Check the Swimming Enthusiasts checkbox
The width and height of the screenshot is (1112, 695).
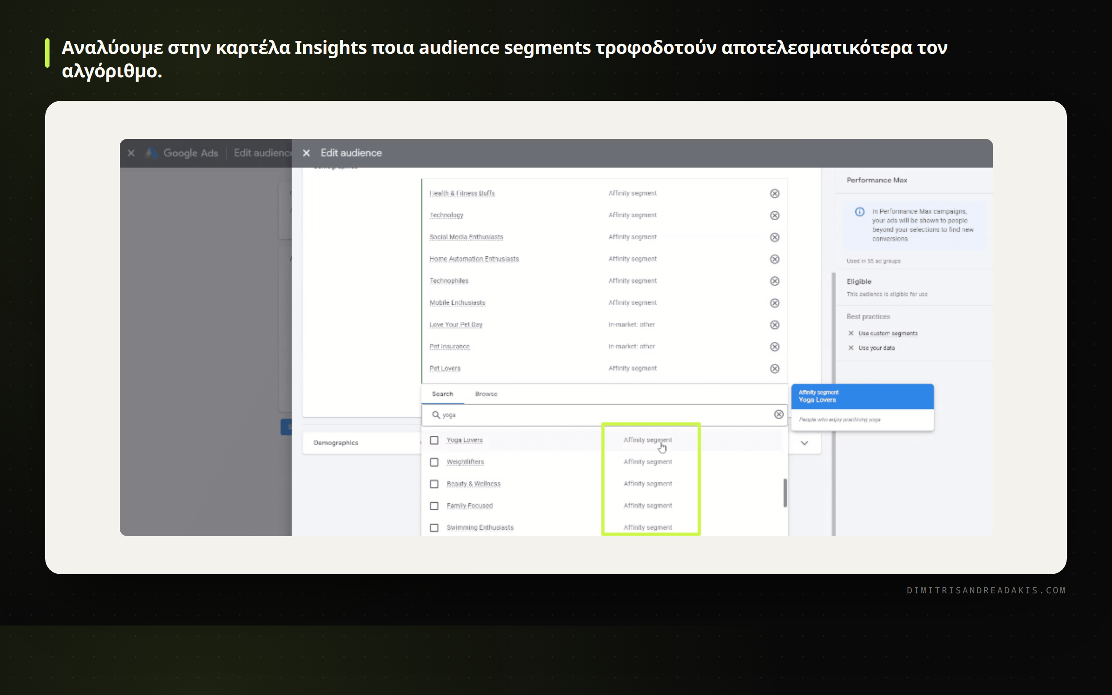(x=434, y=528)
